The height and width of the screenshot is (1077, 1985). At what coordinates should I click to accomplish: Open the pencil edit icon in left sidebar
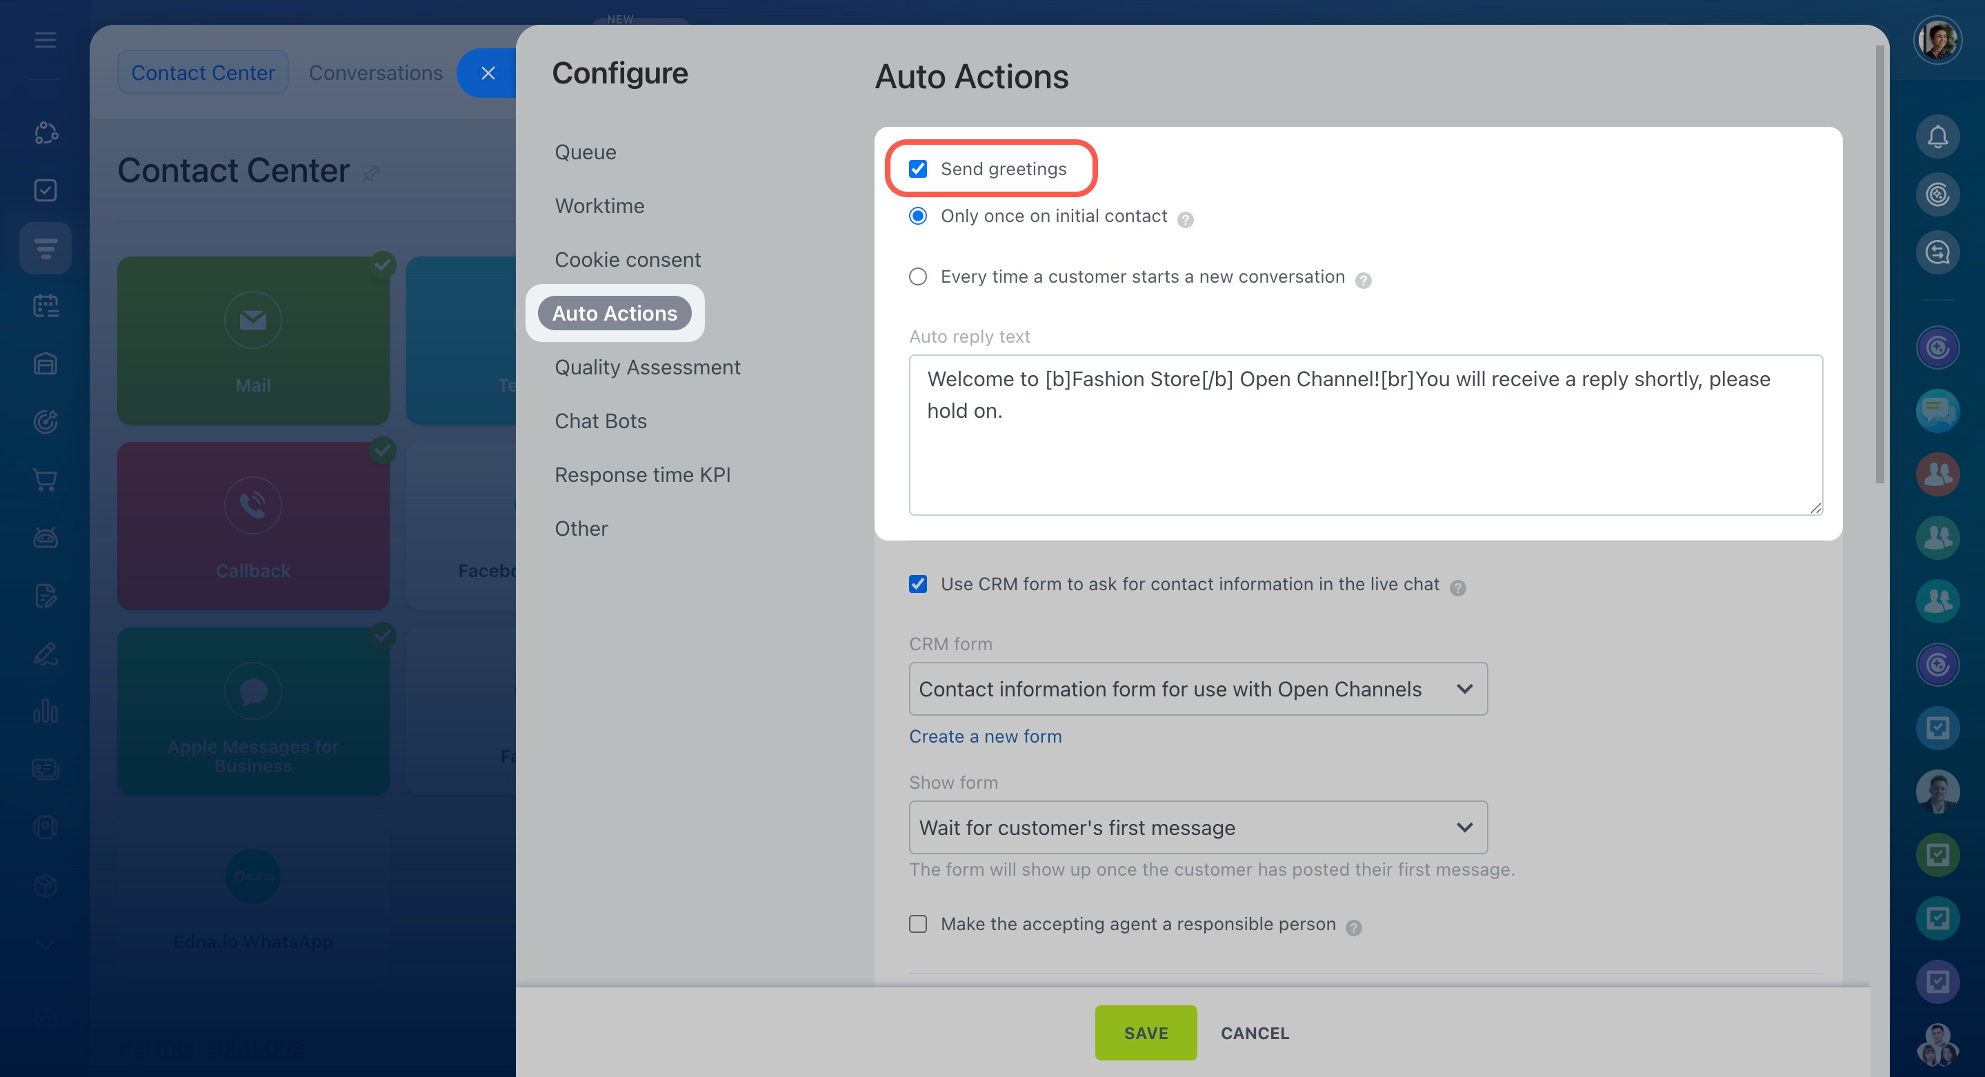(x=46, y=653)
